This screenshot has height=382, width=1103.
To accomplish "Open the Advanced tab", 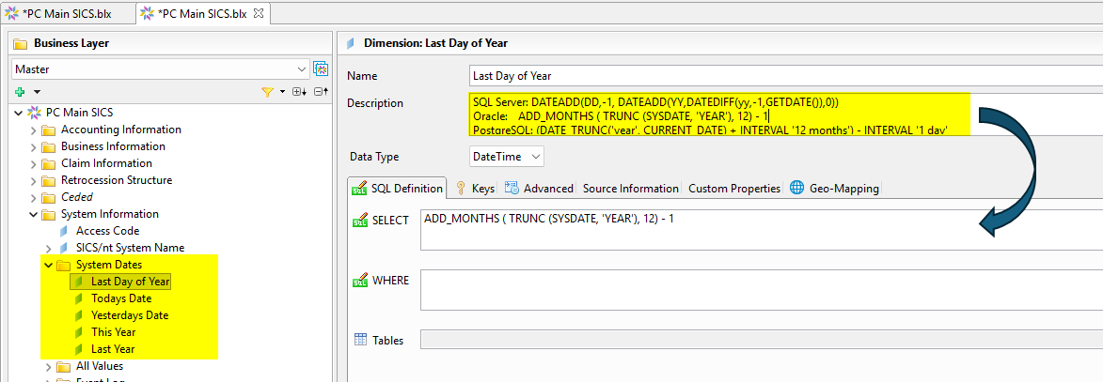I will coord(539,189).
